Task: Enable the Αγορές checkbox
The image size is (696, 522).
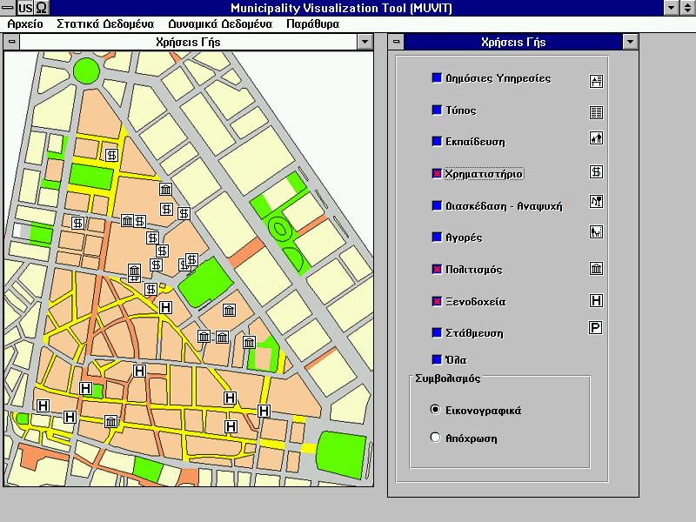Action: coord(437,237)
